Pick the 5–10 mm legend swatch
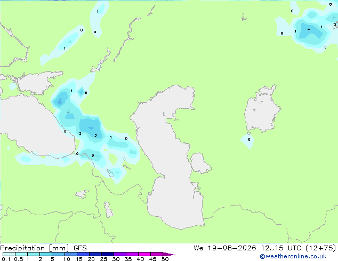 [58, 254]
